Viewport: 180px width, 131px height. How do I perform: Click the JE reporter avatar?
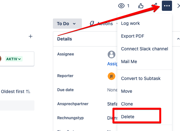coord(112,76)
